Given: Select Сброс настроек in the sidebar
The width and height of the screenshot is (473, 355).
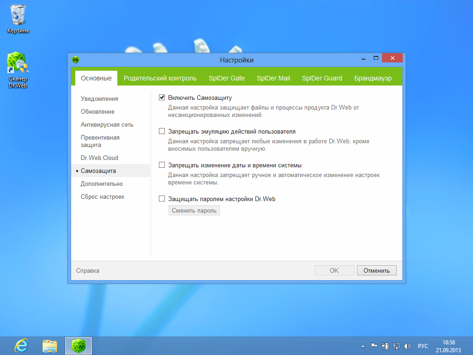Looking at the screenshot, I should coord(102,197).
